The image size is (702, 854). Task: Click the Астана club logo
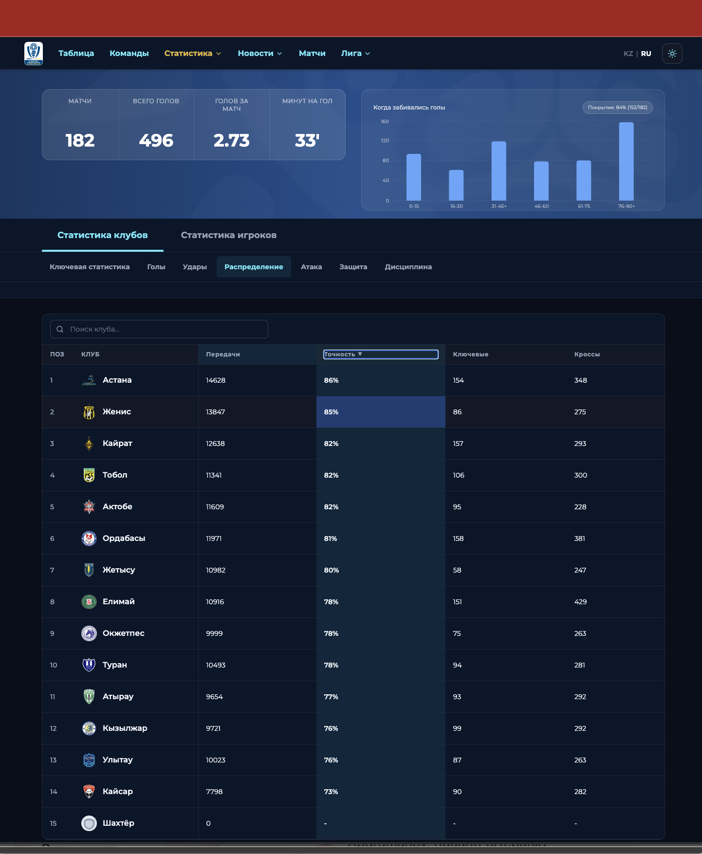89,380
